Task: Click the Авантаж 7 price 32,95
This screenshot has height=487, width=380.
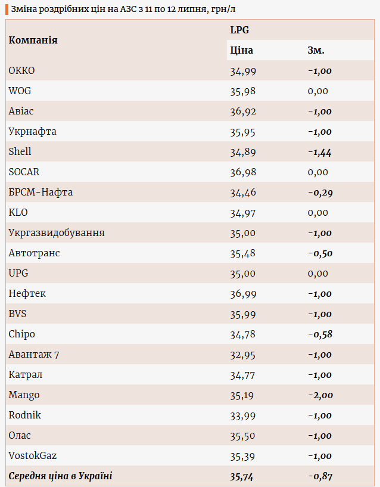Action: pos(242,355)
